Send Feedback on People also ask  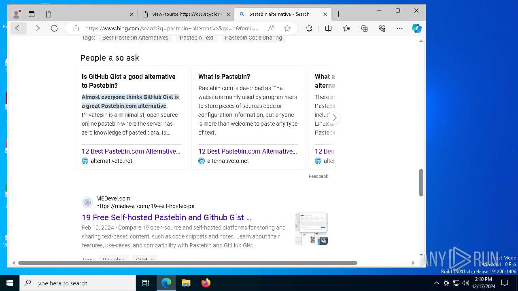[x=318, y=176]
